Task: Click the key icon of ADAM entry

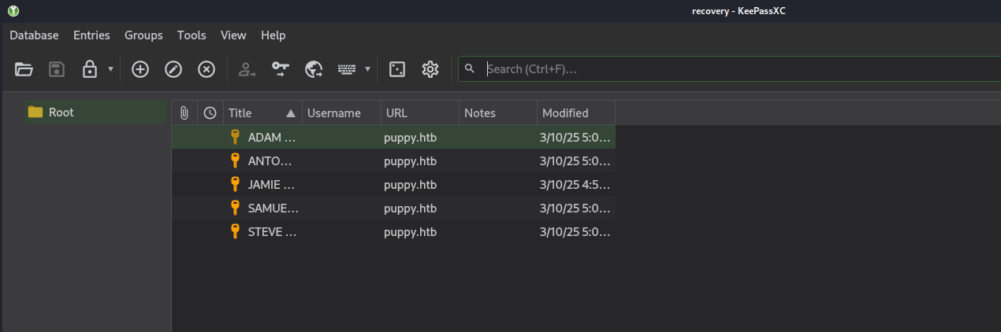Action: coord(234,137)
